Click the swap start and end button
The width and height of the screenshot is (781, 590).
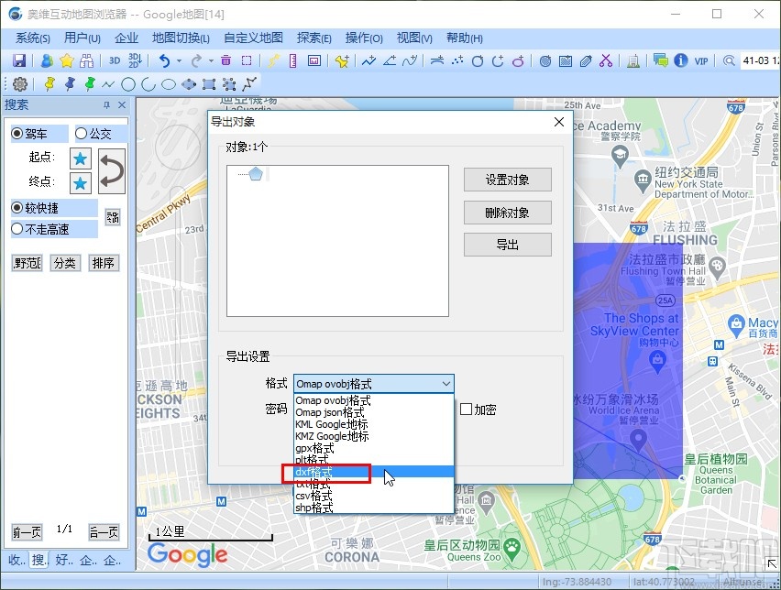112,170
